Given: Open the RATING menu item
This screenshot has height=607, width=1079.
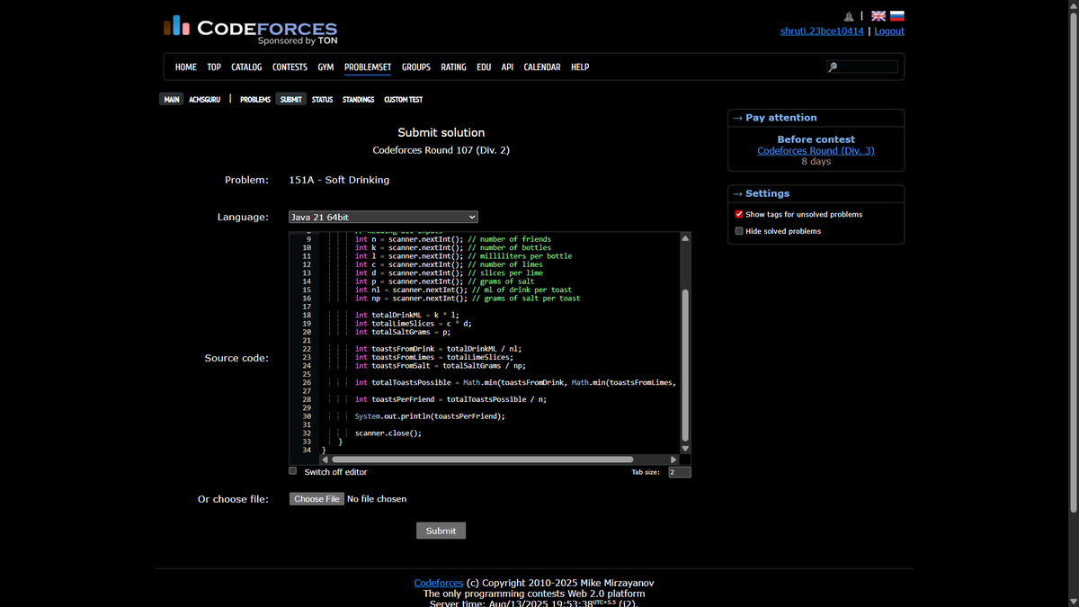Looking at the screenshot, I should point(453,67).
